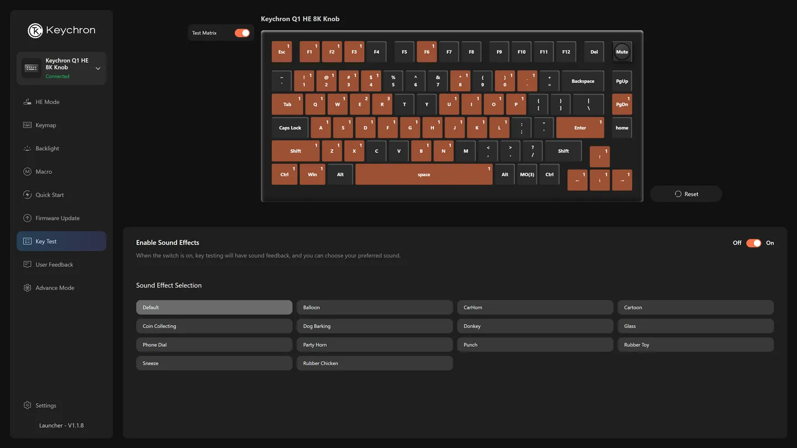Click the MO(3) key

pos(527,174)
